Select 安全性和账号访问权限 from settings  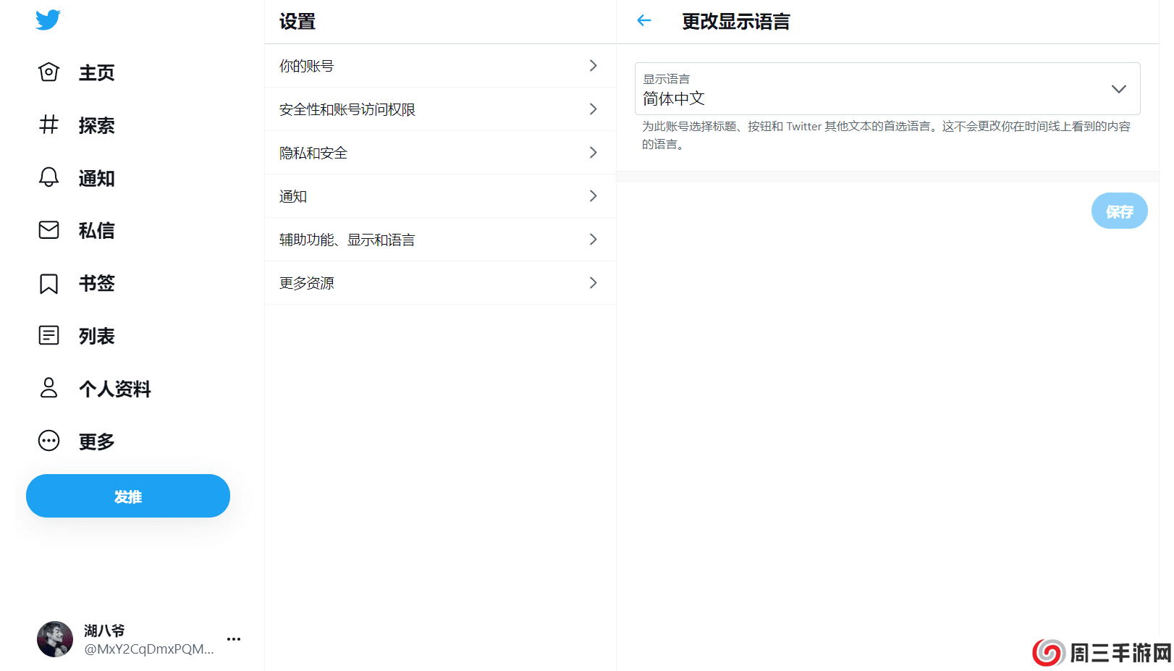click(440, 109)
